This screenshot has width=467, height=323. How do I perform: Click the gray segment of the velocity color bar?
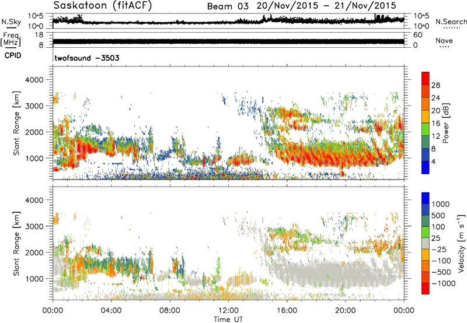(x=426, y=243)
